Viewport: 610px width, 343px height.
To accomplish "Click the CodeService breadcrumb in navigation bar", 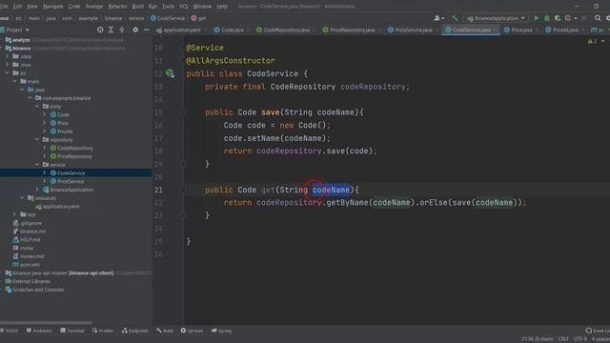I will click(x=168, y=18).
